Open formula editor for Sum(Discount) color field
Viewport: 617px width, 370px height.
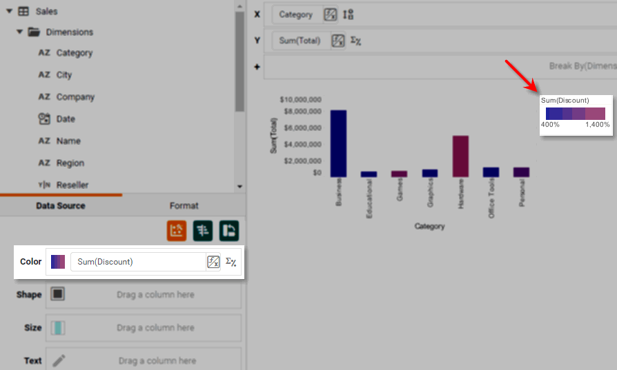(x=213, y=262)
